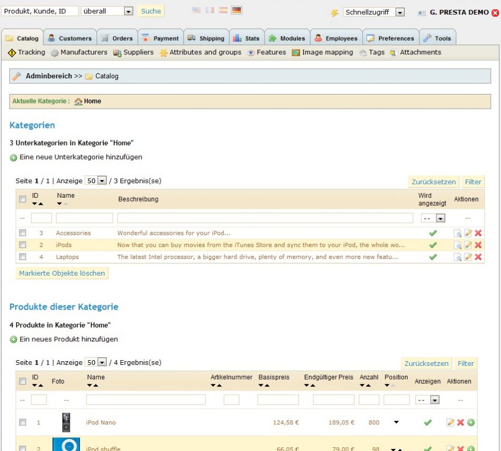Screen dimensions: 501x451
Task: Delete the Laptops category with red X
Action: (x=478, y=257)
